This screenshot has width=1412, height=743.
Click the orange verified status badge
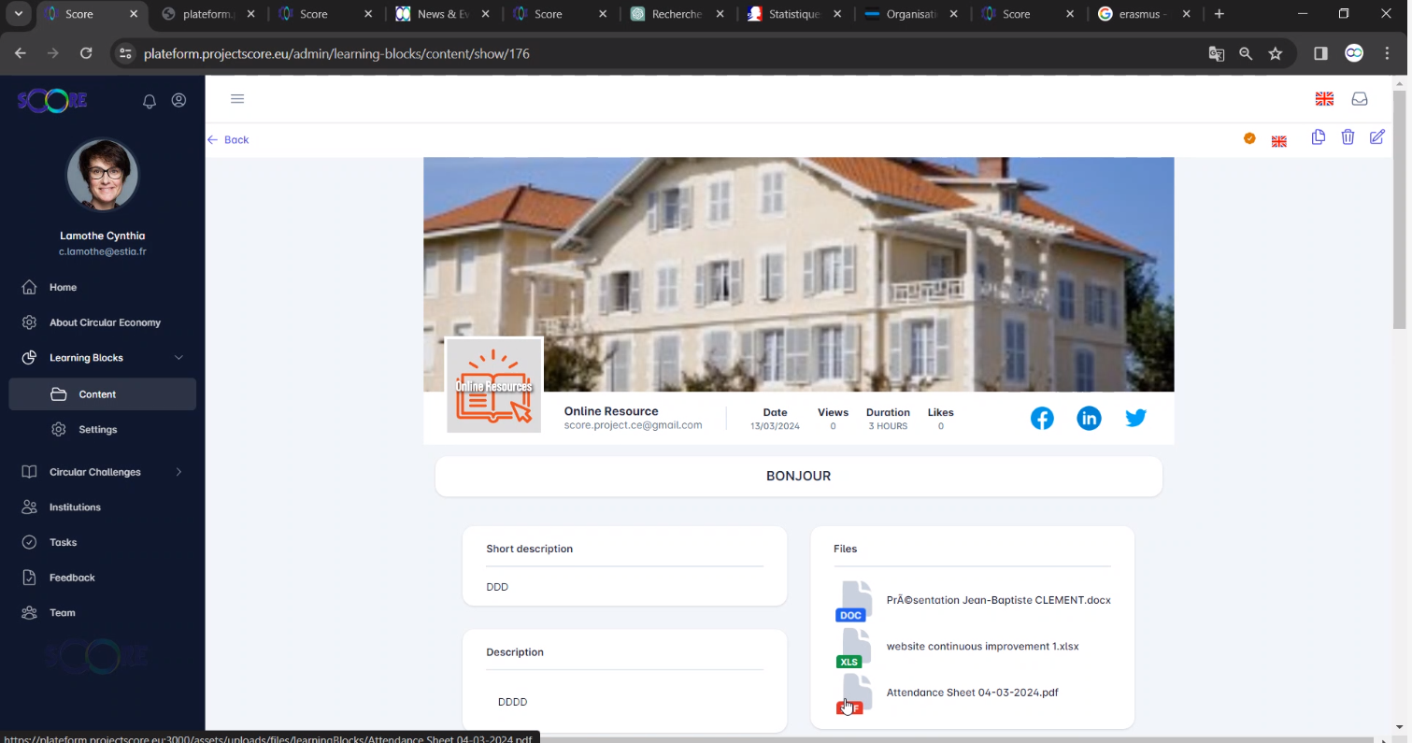click(1249, 138)
